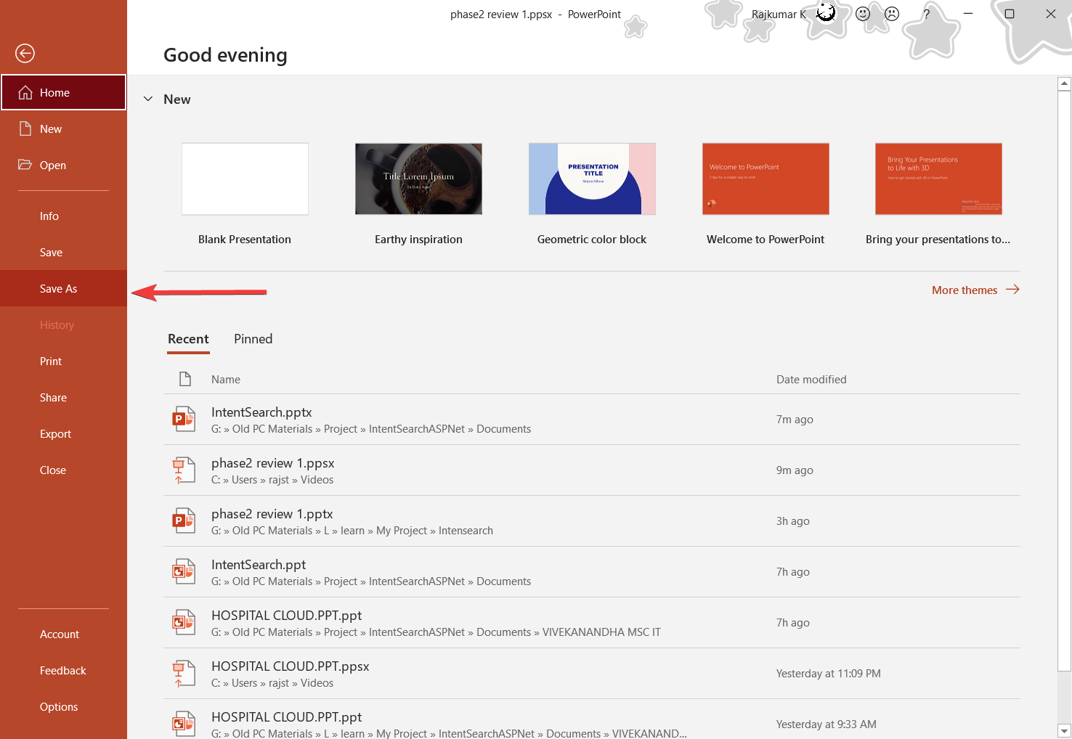The image size is (1072, 739).
Task: Click the scrollbar up arrow
Action: pyautogui.click(x=1064, y=83)
